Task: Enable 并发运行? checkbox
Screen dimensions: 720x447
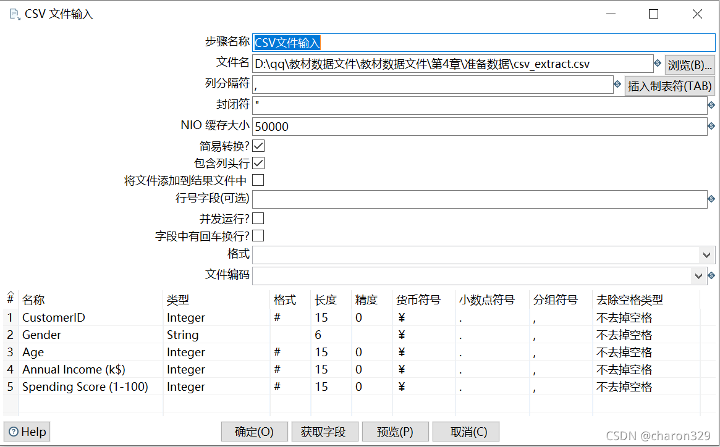Action: pyautogui.click(x=258, y=218)
